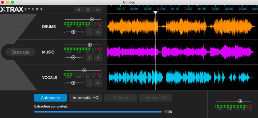258x118 pixels.
Task: Click the green fullscreen window button
Action: (x=12, y=2)
